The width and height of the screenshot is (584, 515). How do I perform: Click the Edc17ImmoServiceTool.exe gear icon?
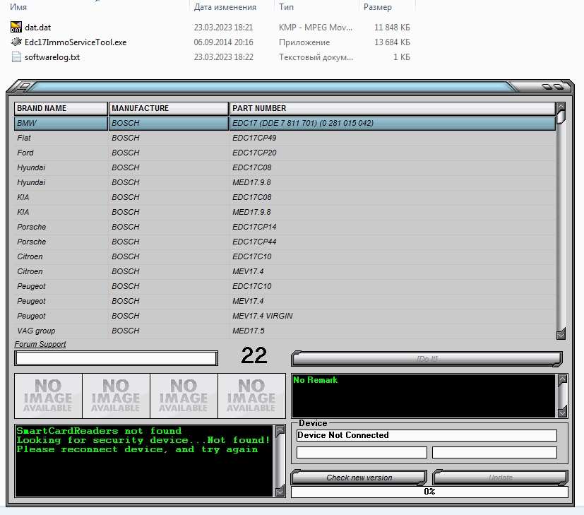pos(17,42)
